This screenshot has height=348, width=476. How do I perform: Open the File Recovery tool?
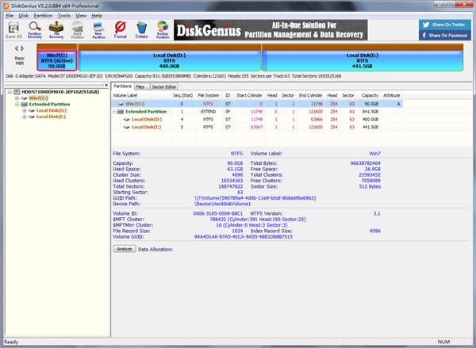pyautogui.click(x=57, y=30)
